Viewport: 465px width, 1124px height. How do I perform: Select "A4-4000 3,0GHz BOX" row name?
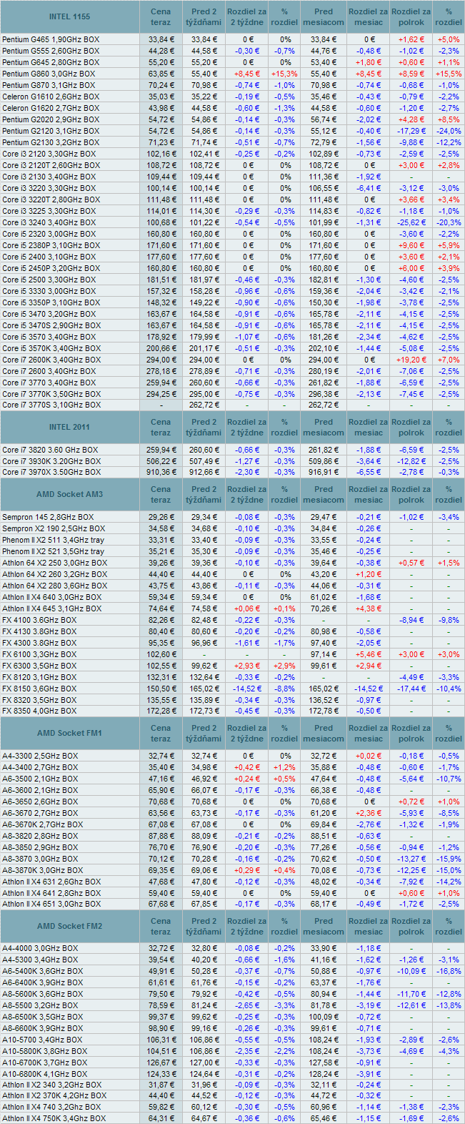pos(40,948)
